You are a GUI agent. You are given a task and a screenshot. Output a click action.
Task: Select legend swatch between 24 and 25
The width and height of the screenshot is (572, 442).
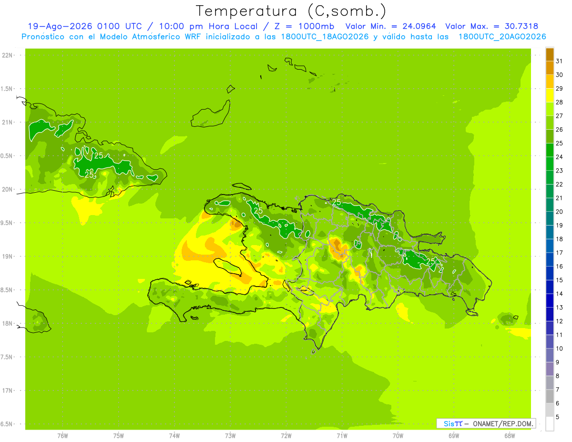(x=550, y=150)
